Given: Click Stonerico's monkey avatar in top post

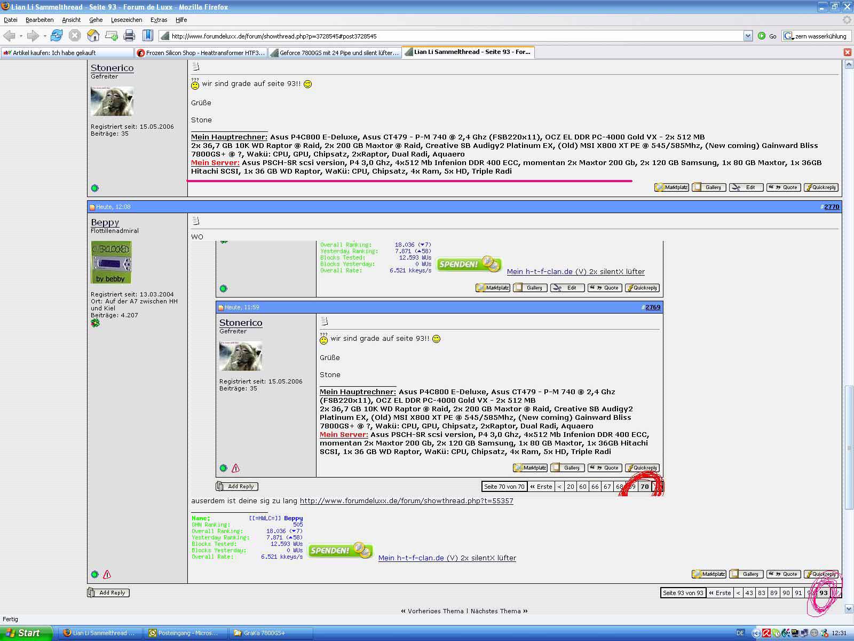Looking at the screenshot, I should [x=112, y=101].
